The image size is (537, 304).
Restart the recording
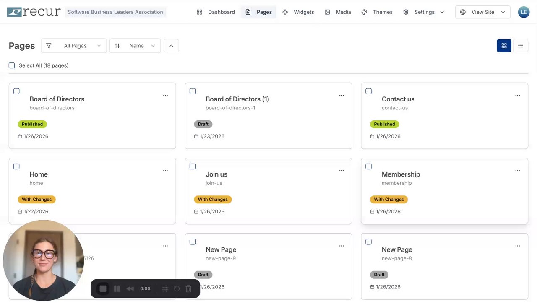177,288
